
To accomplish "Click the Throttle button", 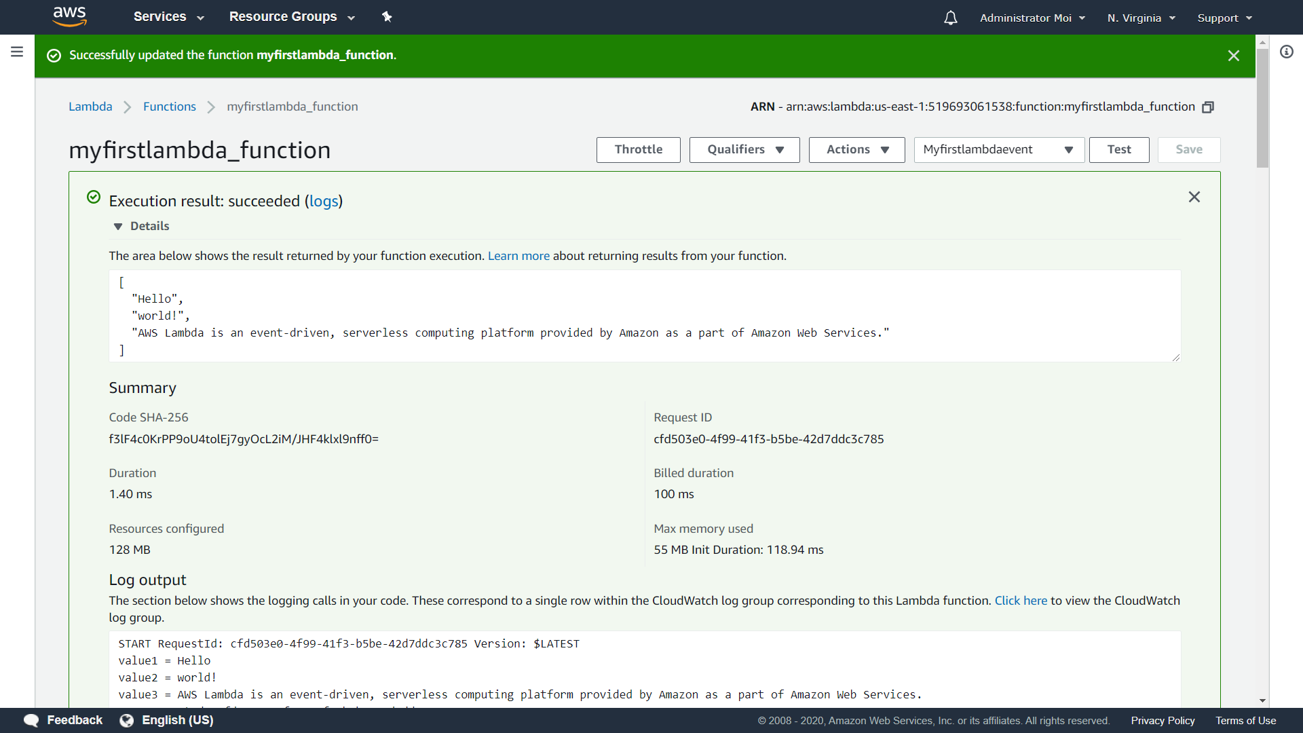I will [x=638, y=150].
